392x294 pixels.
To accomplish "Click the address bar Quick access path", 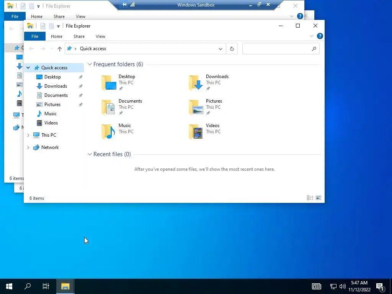I will coord(93,49).
